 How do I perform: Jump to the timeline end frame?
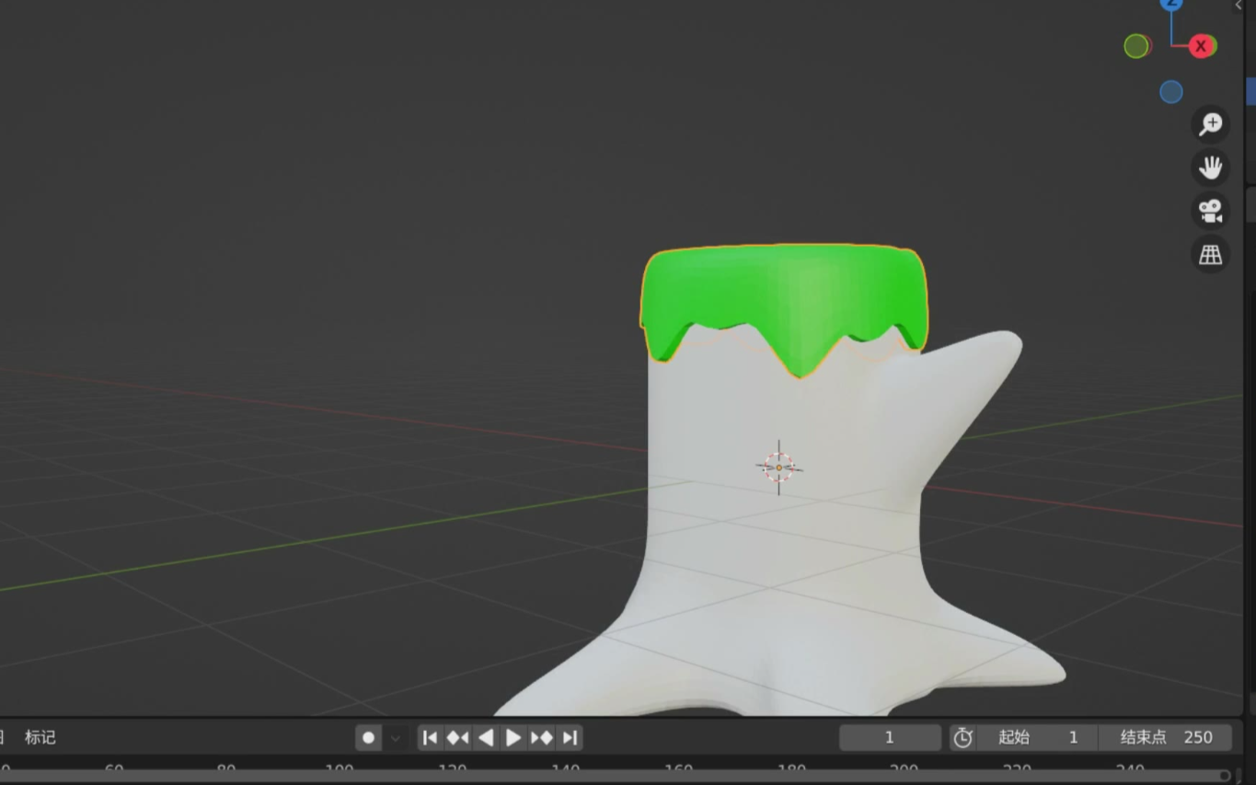pyautogui.click(x=570, y=737)
